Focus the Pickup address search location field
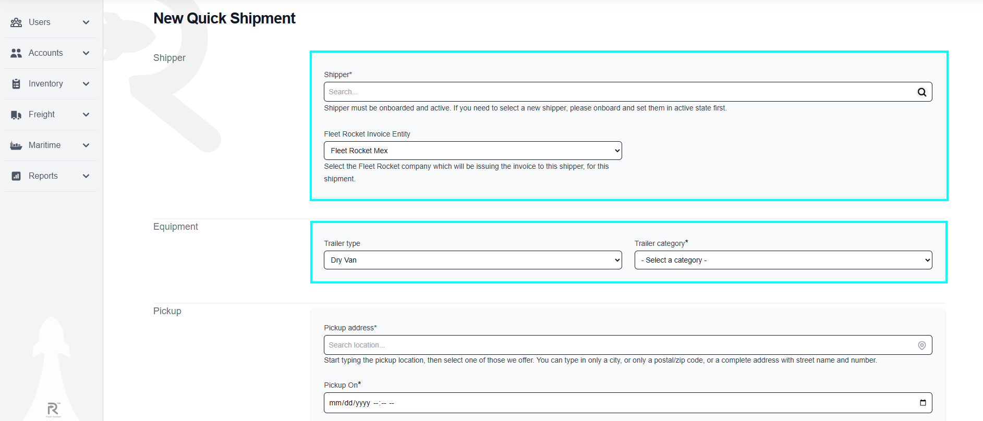983x421 pixels. [628, 345]
